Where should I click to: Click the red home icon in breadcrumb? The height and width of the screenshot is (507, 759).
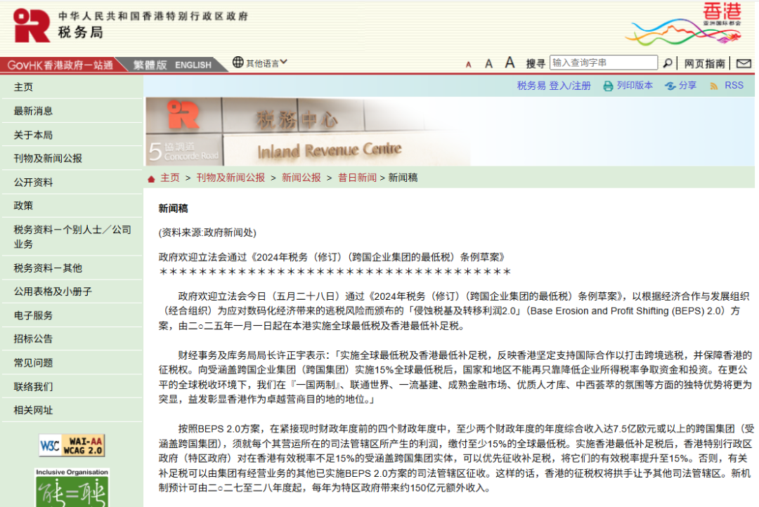tap(151, 179)
